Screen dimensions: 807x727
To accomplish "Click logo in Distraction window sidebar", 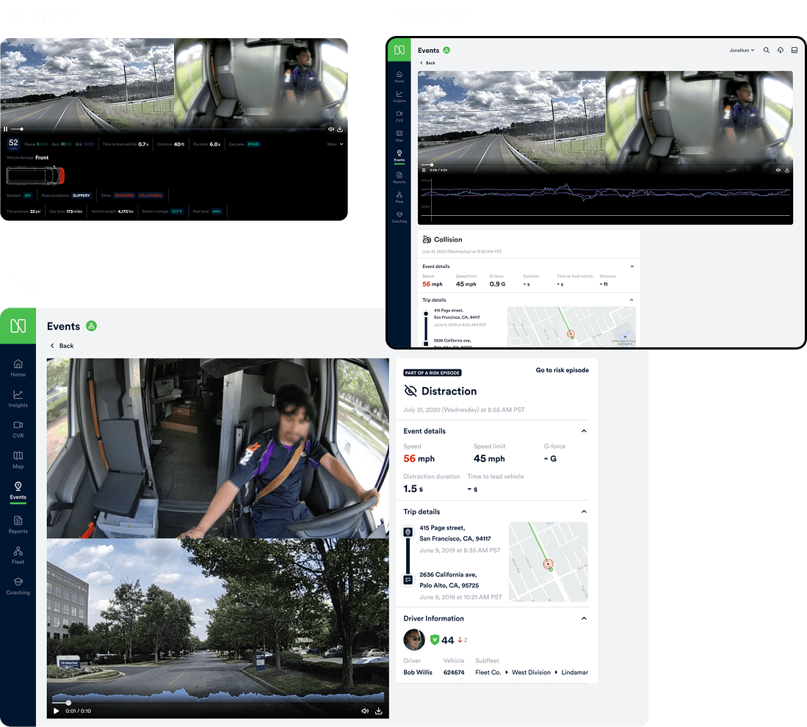I will (x=18, y=326).
